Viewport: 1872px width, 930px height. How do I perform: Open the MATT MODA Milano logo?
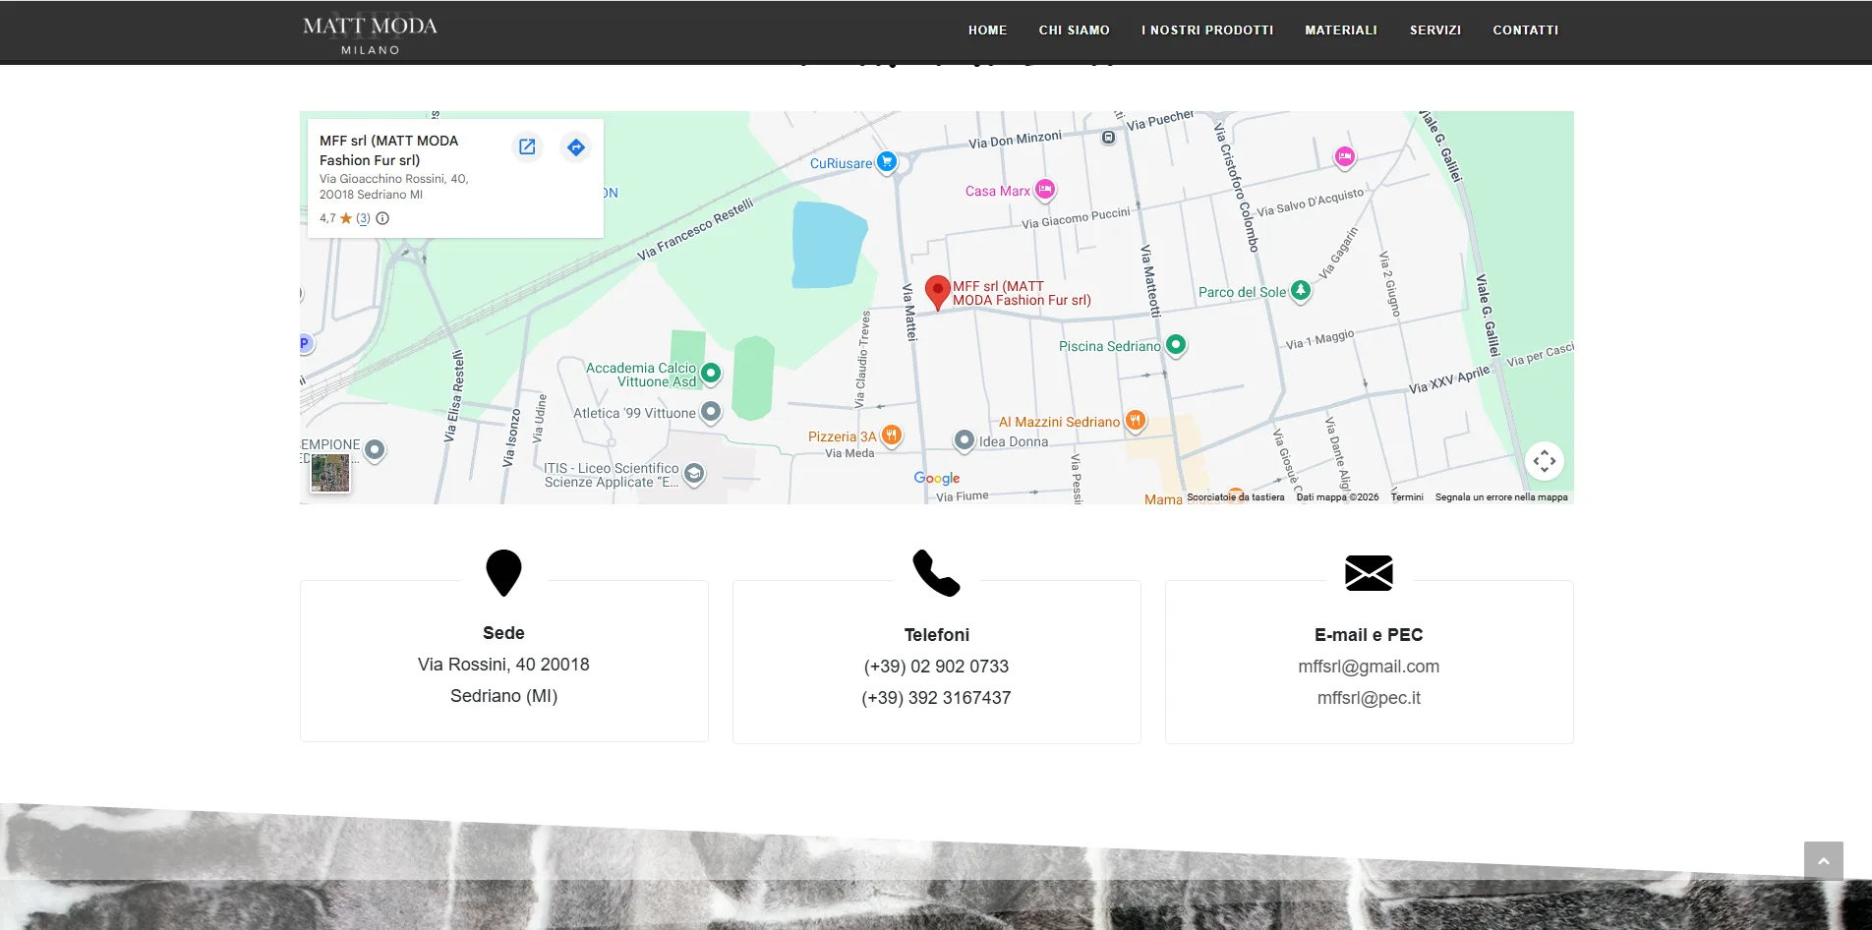coord(370,32)
